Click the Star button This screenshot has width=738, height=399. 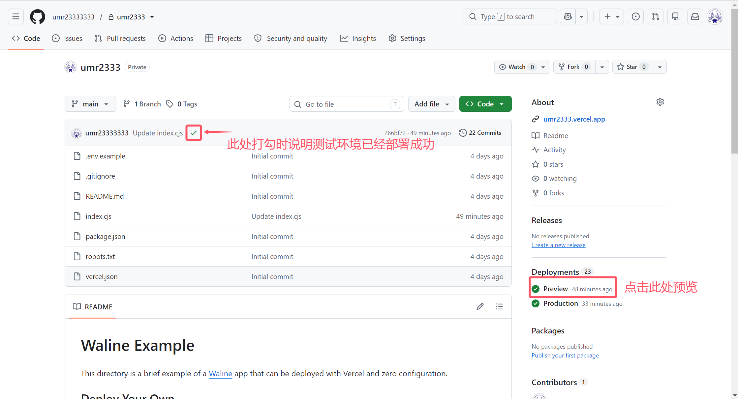[632, 67]
